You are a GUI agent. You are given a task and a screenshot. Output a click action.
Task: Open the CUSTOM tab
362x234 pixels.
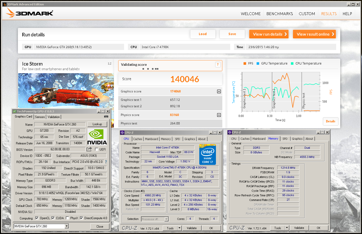pyautogui.click(x=307, y=14)
